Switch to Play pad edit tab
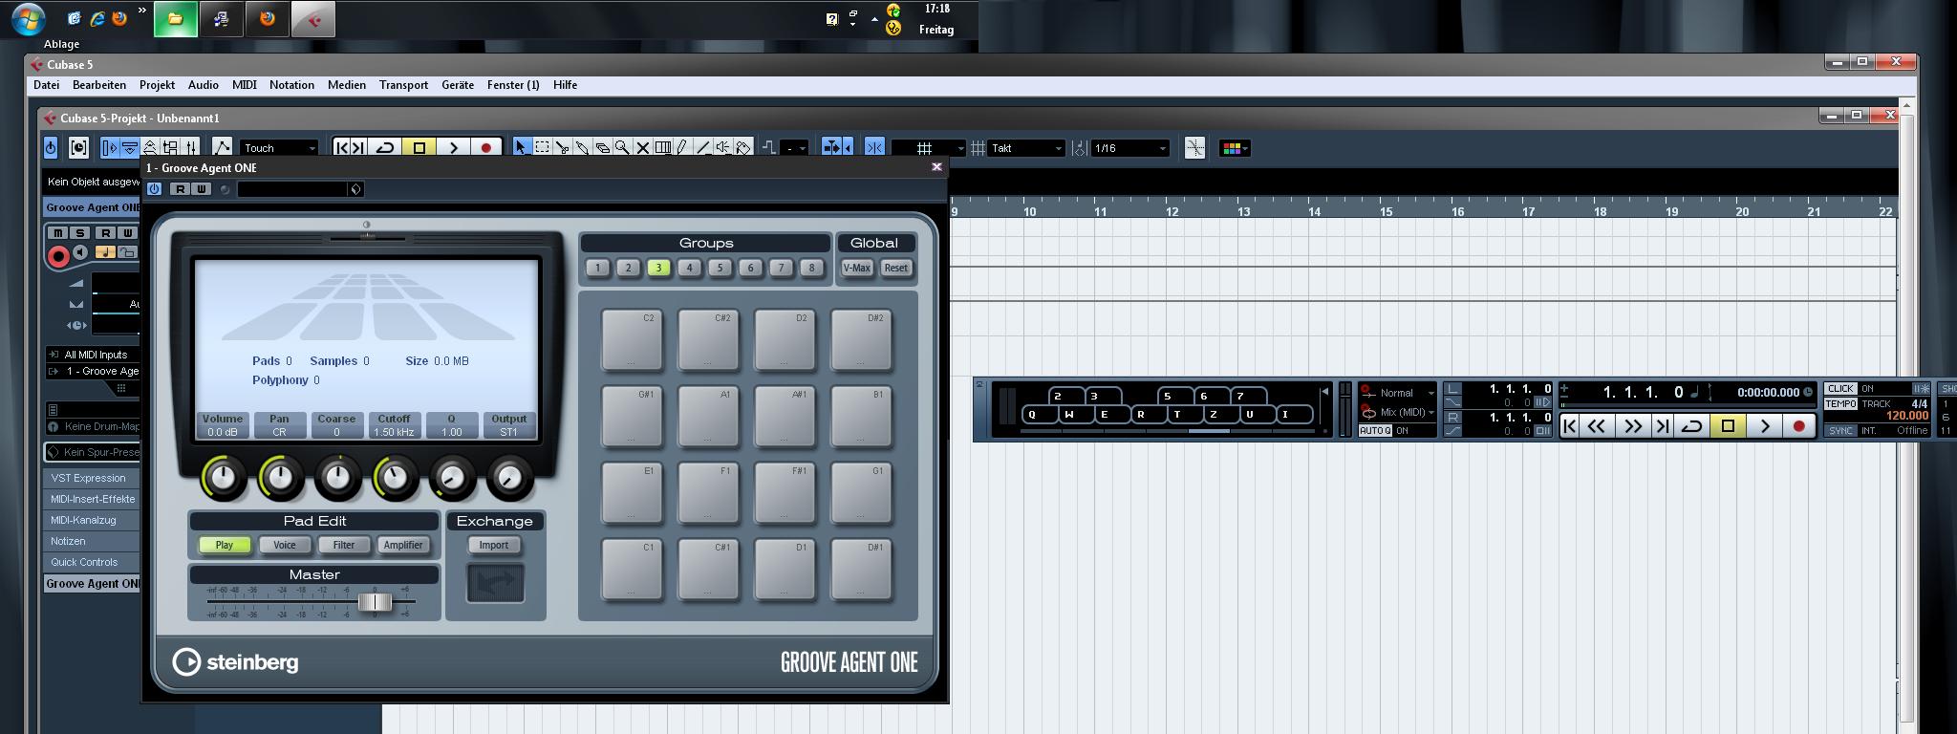Viewport: 1957px width, 734px height. coord(225,545)
